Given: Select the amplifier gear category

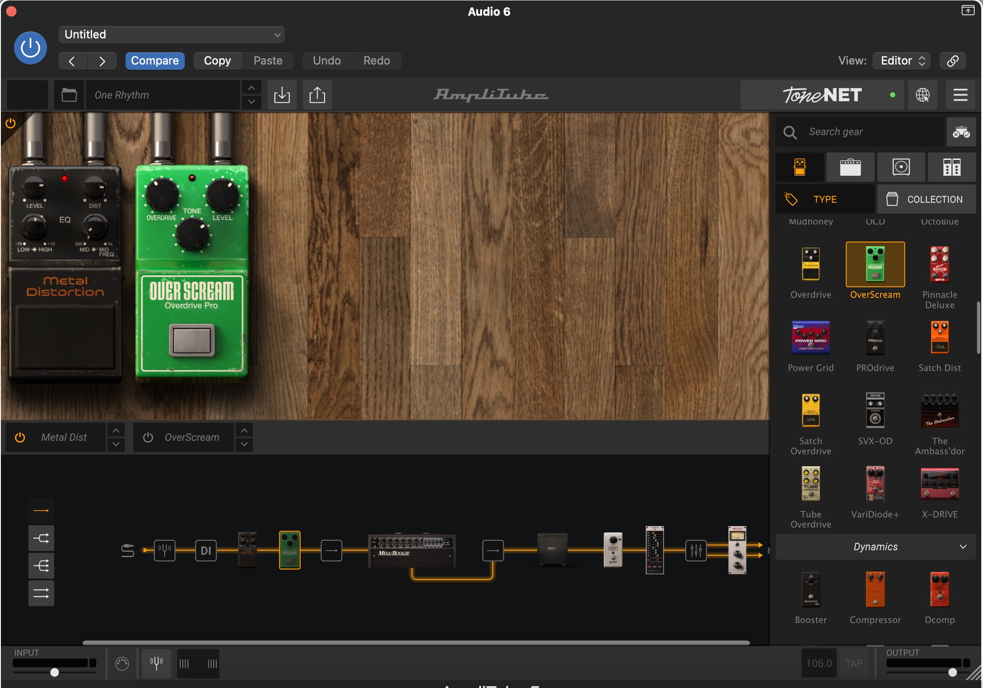Looking at the screenshot, I should pos(851,167).
